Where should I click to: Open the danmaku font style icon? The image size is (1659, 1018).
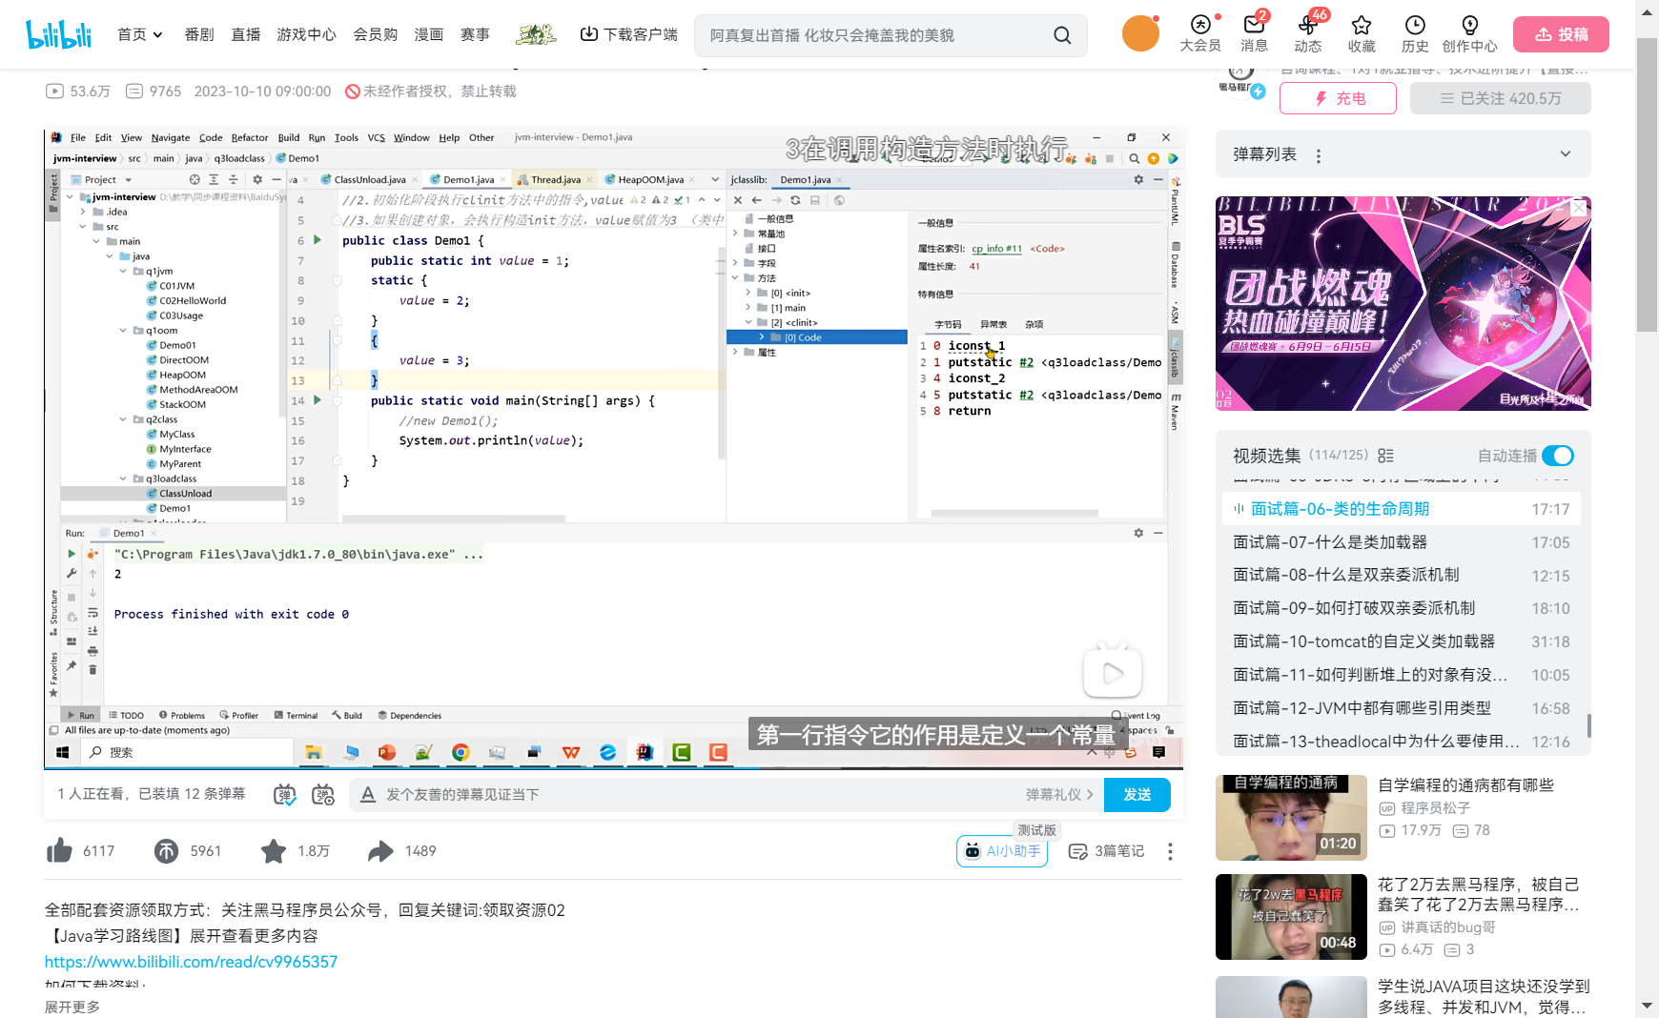(367, 794)
